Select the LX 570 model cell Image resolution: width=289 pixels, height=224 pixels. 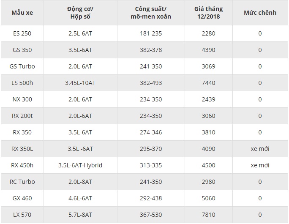[x=22, y=215]
